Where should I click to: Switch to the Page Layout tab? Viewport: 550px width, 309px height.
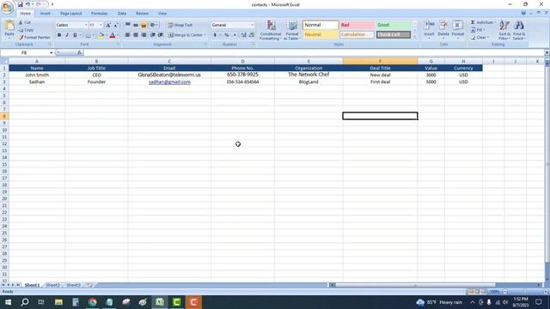click(x=70, y=14)
